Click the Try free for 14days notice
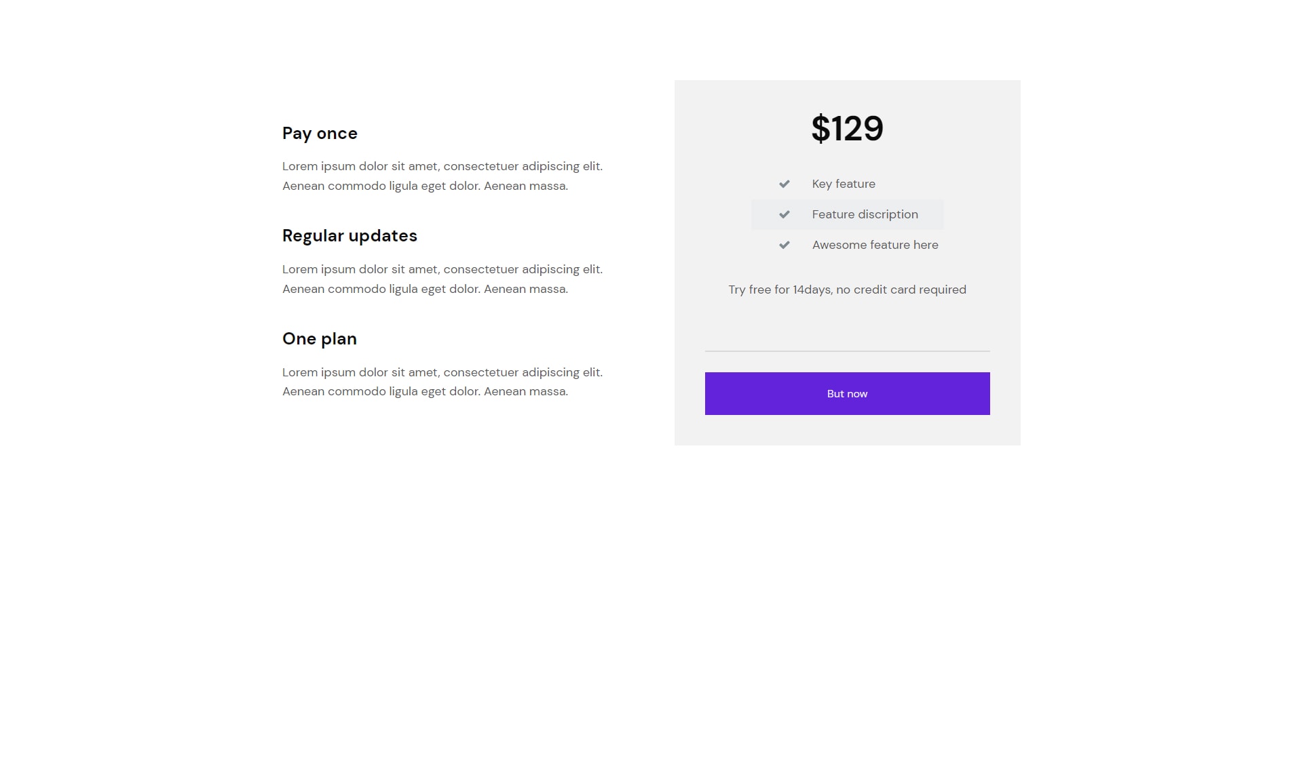 pyautogui.click(x=847, y=290)
